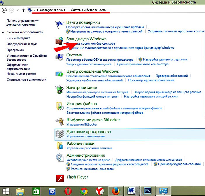Click Расписание выполнения задач link

[92, 169]
